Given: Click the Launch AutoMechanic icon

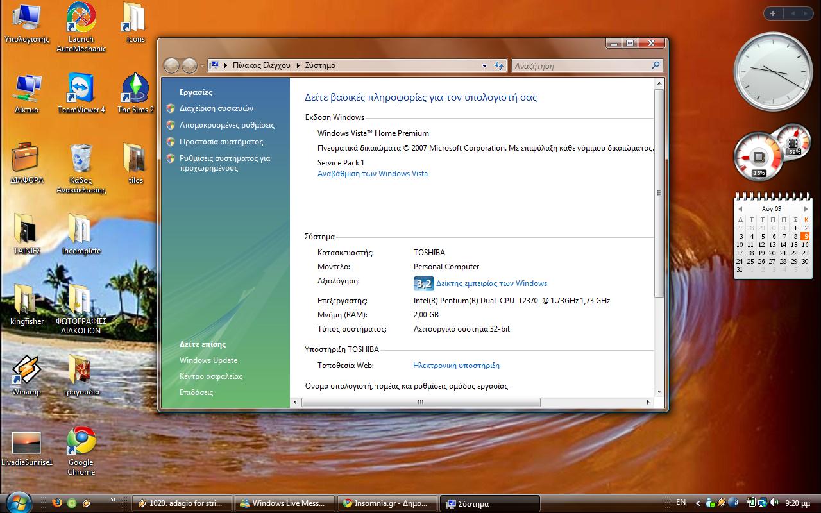Looking at the screenshot, I should pyautogui.click(x=81, y=19).
